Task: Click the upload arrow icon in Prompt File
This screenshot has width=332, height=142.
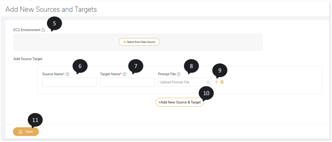Action: tap(208, 82)
